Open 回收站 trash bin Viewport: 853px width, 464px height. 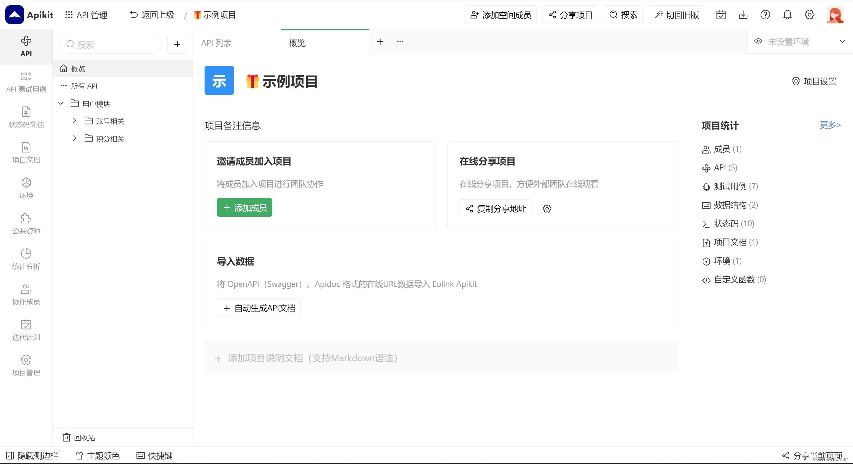pos(79,437)
